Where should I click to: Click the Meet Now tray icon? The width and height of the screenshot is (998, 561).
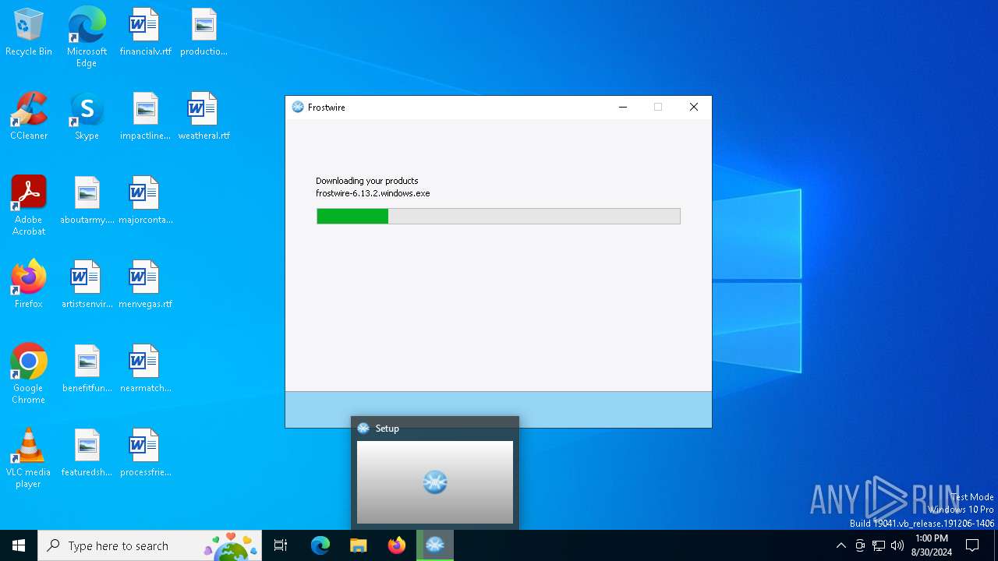pyautogui.click(x=860, y=545)
